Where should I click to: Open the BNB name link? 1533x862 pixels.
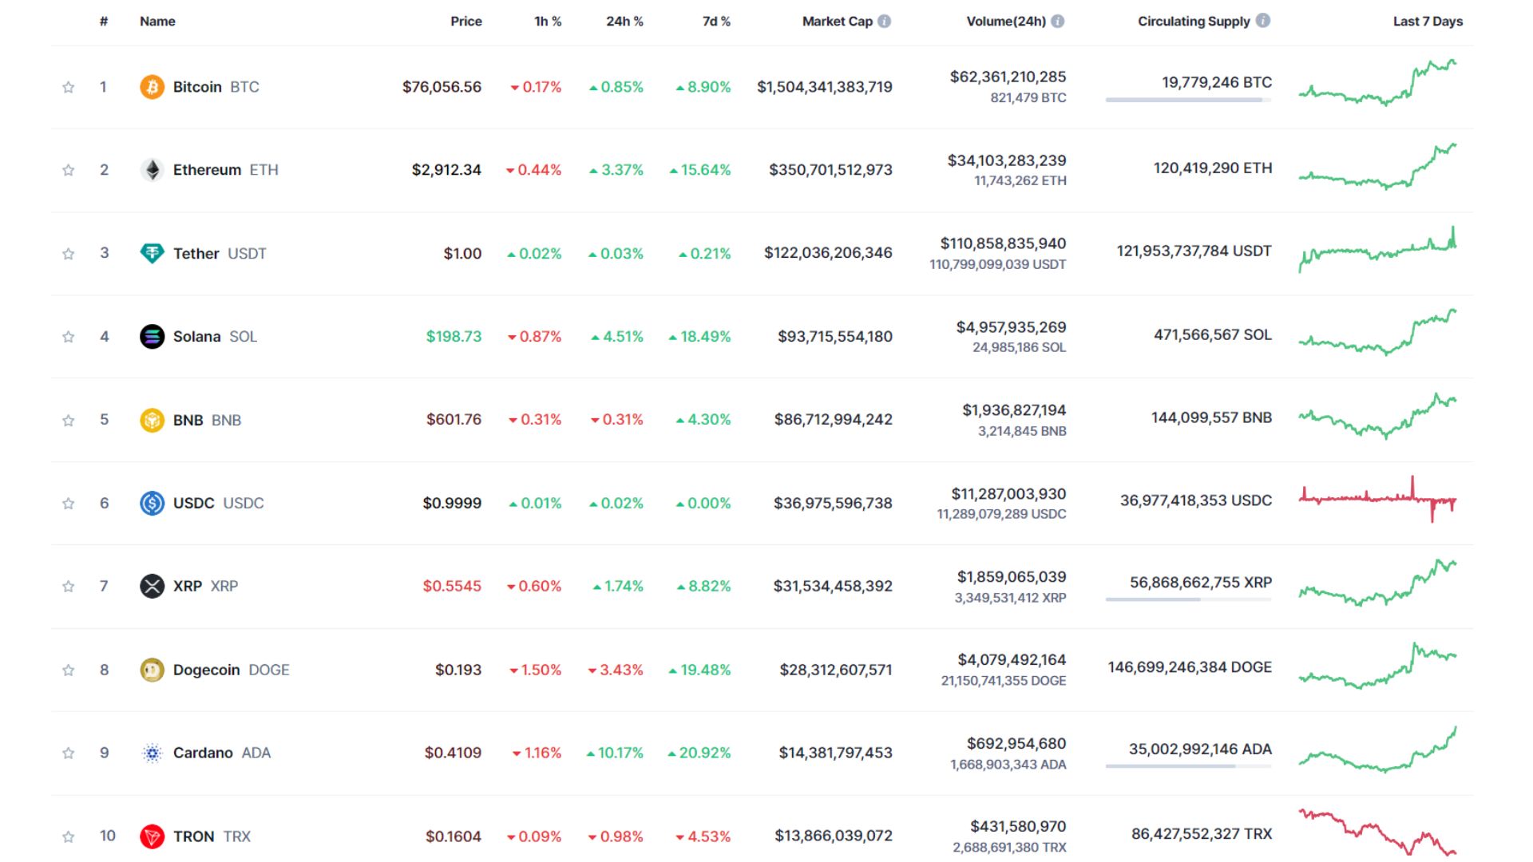pos(187,419)
